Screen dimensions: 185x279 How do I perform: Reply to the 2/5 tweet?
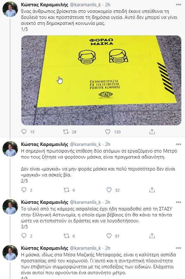(x=24, y=190)
